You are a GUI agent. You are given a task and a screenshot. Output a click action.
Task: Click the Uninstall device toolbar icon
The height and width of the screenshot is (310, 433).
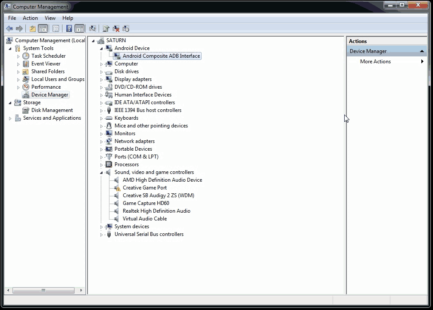coord(116,28)
